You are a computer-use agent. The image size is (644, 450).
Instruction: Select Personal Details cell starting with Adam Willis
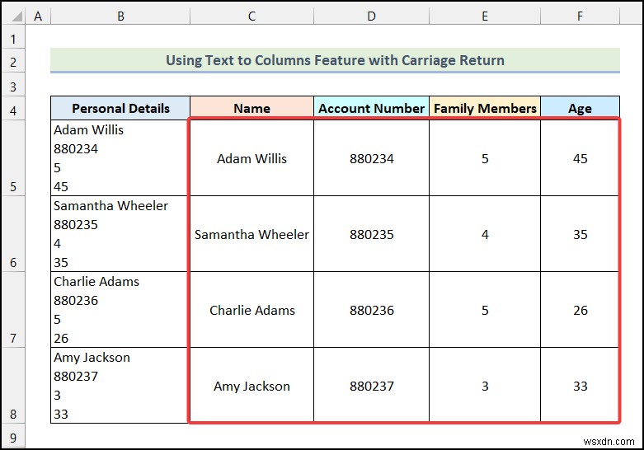tap(120, 157)
